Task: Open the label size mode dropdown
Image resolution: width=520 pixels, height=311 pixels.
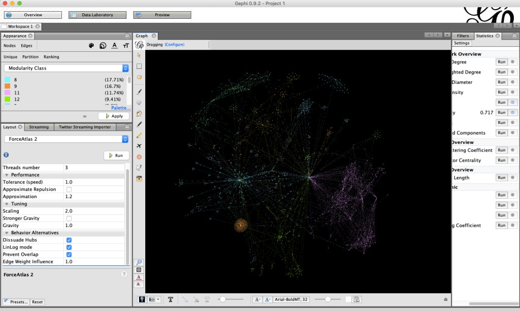Action: [x=257, y=299]
